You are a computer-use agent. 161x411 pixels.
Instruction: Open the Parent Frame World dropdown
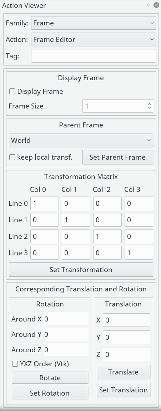[81, 140]
